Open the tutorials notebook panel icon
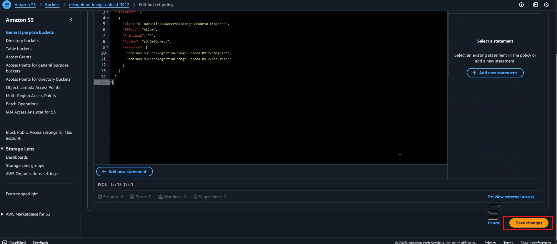Screen dimensions: 557x244 coord(535,5)
